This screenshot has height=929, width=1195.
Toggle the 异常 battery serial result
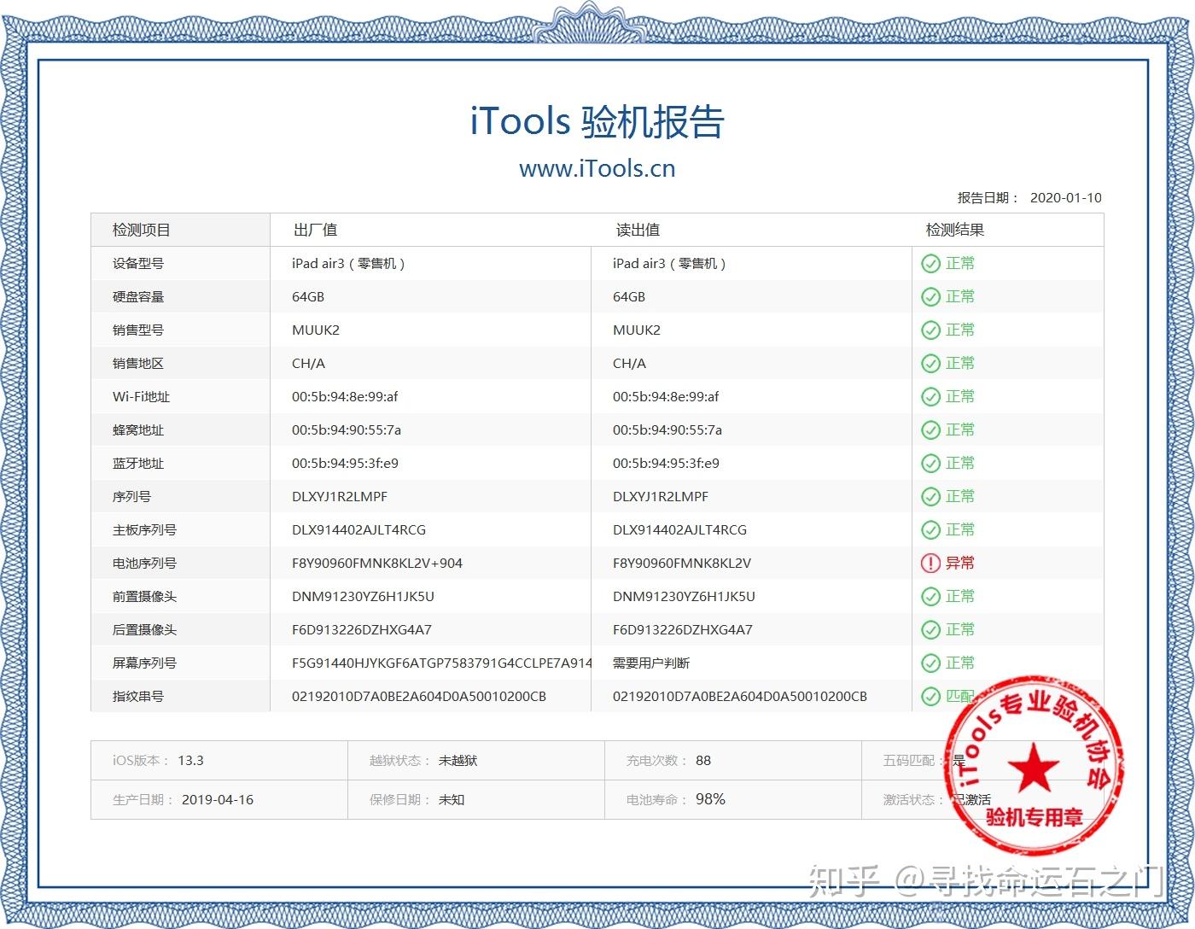(947, 563)
